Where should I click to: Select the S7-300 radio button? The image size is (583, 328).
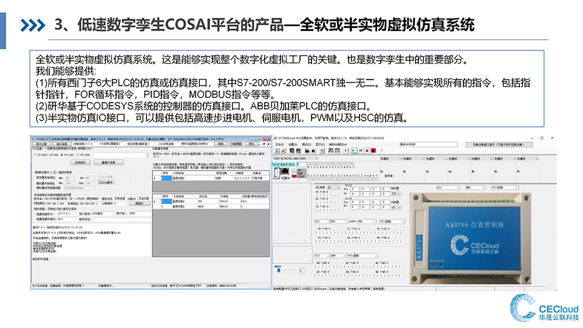pos(34,155)
